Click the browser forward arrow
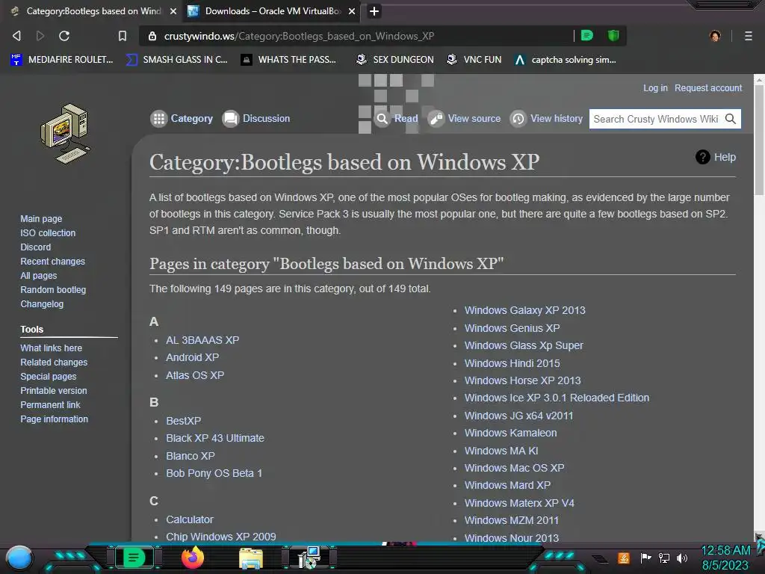Image resolution: width=765 pixels, height=574 pixels. (x=40, y=36)
